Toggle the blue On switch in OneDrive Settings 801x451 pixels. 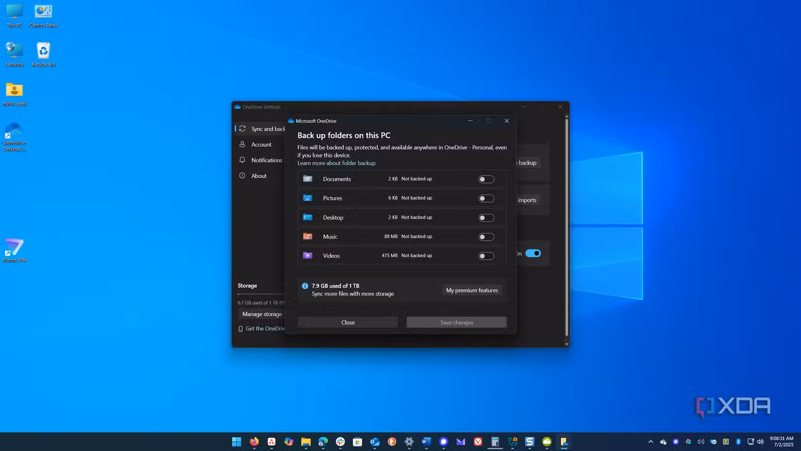click(x=533, y=253)
